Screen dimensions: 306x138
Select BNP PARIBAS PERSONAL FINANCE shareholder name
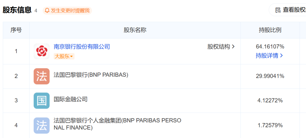point(117,124)
